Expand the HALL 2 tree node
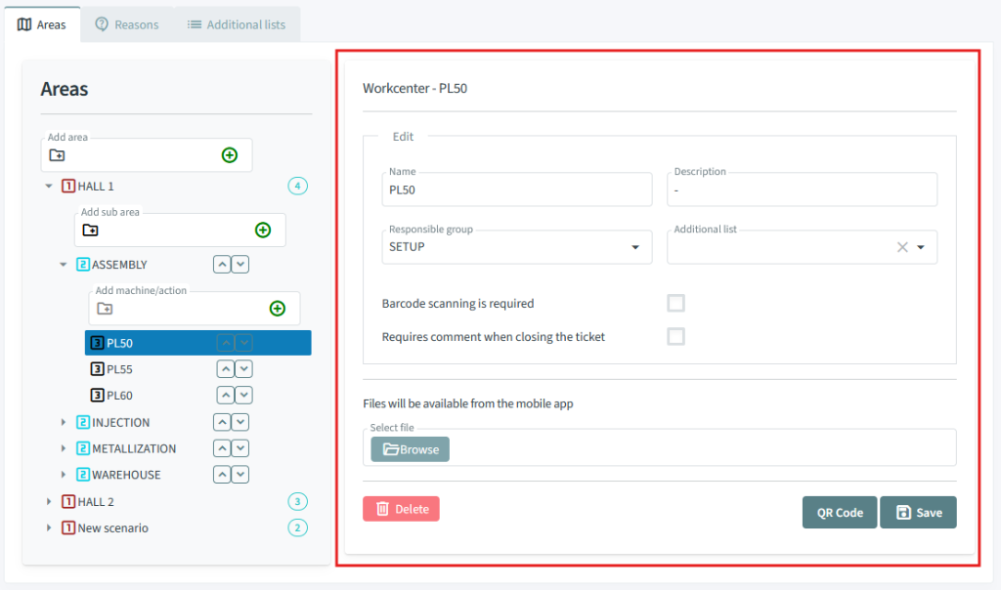 [49, 502]
